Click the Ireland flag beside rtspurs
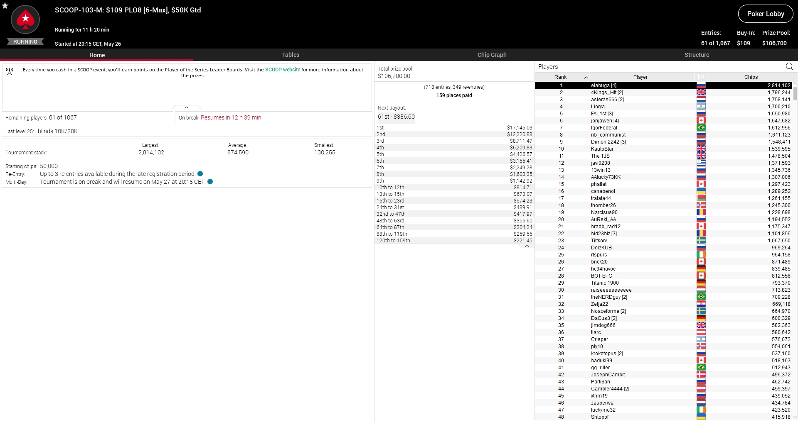 tap(701, 255)
